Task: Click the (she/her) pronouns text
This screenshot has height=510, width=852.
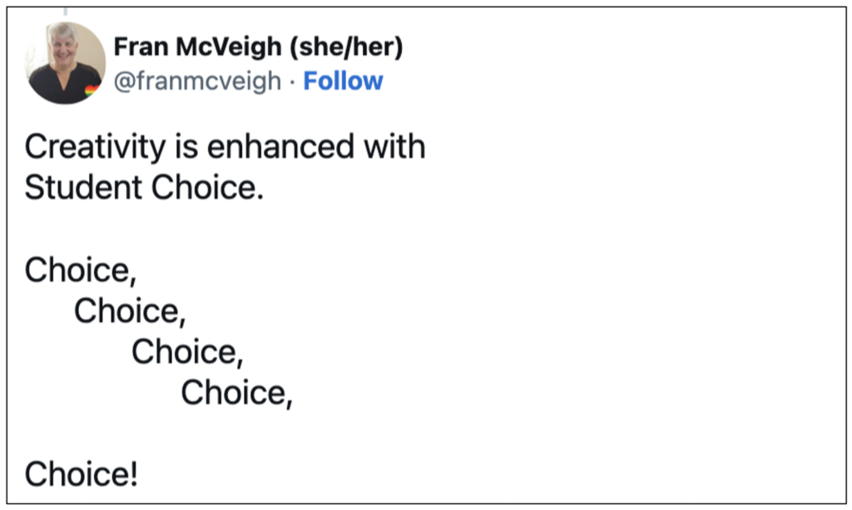Action: coord(346,47)
